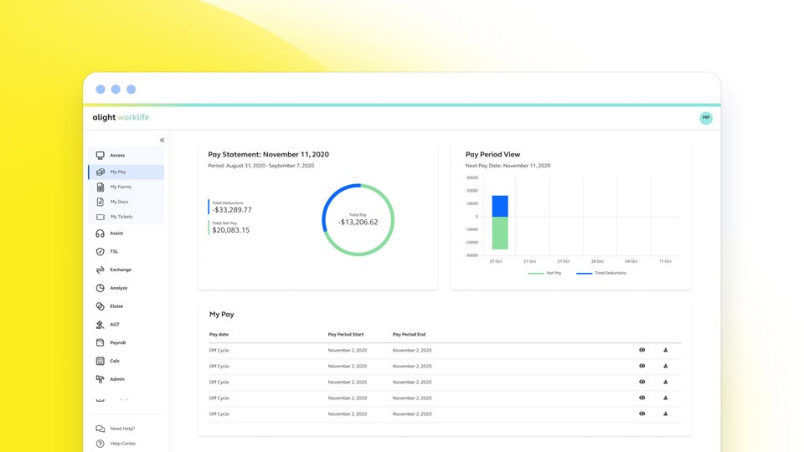Click the Exchange arrows icon
Screen dimensions: 804x452
(x=100, y=270)
